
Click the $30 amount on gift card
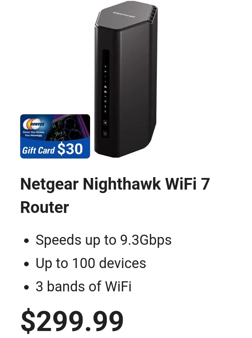(70, 149)
